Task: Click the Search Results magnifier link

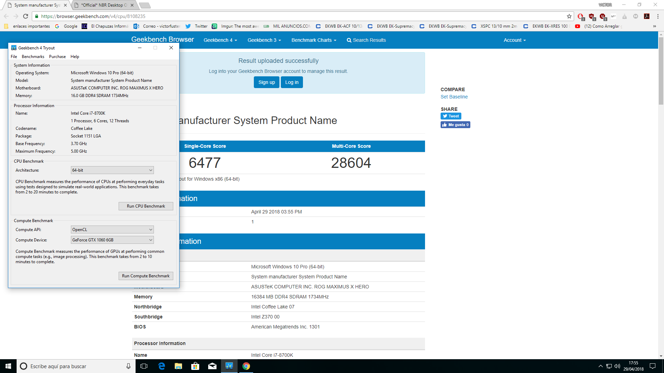Action: coord(366,40)
